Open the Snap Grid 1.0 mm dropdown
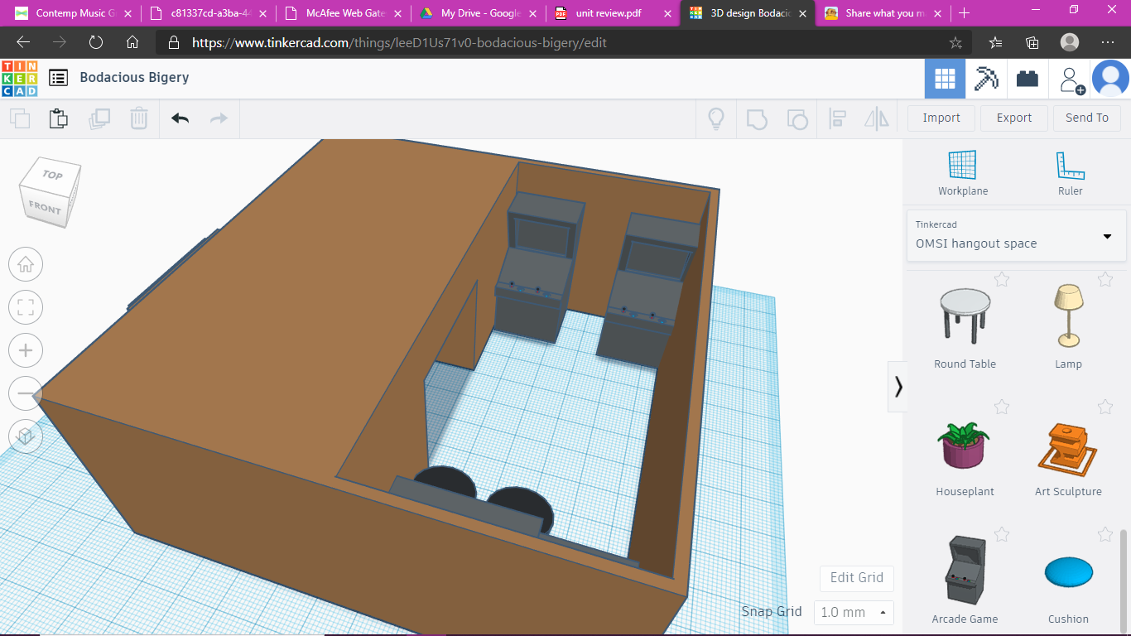 point(854,613)
